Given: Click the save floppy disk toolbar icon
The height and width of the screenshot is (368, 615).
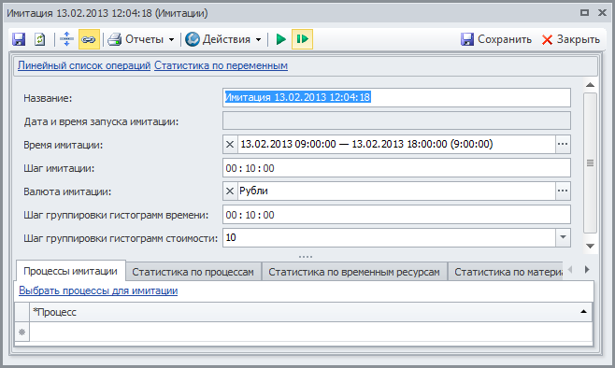Looking at the screenshot, I should click(x=19, y=39).
